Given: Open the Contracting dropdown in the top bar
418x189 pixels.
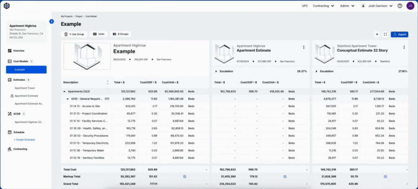Looking at the screenshot, I should (324, 6).
